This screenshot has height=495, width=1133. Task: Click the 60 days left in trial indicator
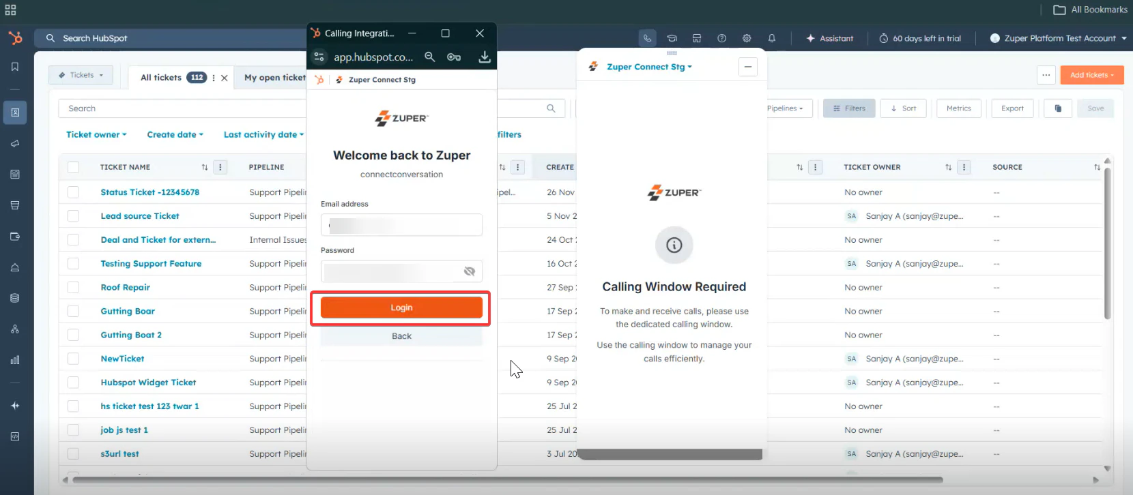coord(919,38)
